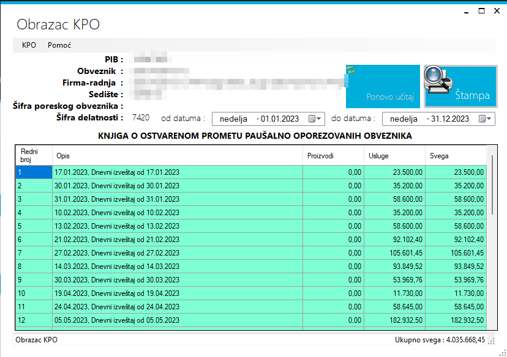
Task: Click the green refresh arrows icon
Action: 351,70
